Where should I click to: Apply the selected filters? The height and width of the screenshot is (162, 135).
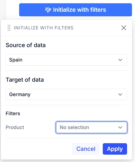point(115,149)
